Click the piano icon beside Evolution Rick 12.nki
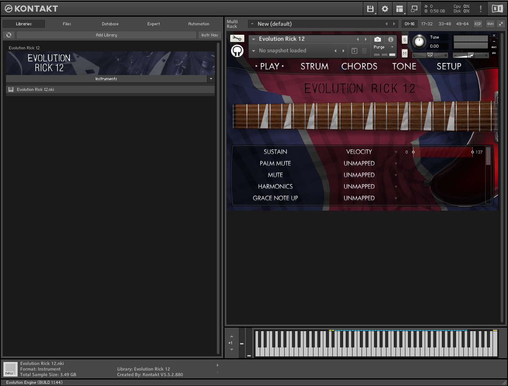Viewport: 508px width, 386px height. click(x=11, y=90)
